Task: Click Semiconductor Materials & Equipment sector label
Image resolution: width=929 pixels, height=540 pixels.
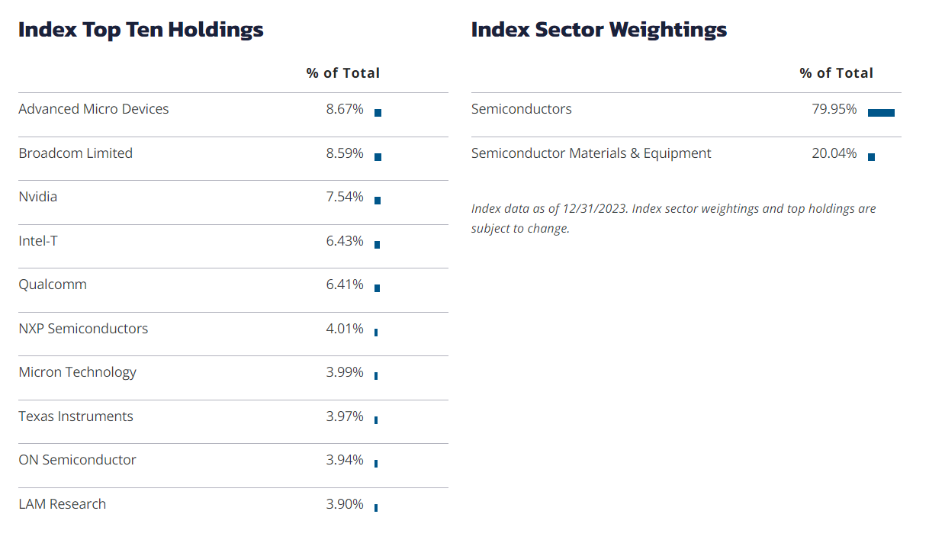Action: (591, 153)
